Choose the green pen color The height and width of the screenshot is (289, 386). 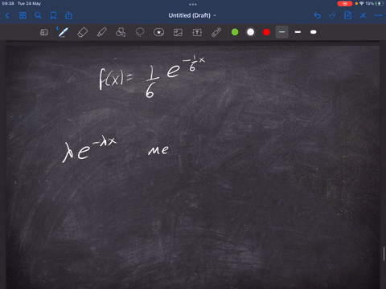pyautogui.click(x=235, y=32)
